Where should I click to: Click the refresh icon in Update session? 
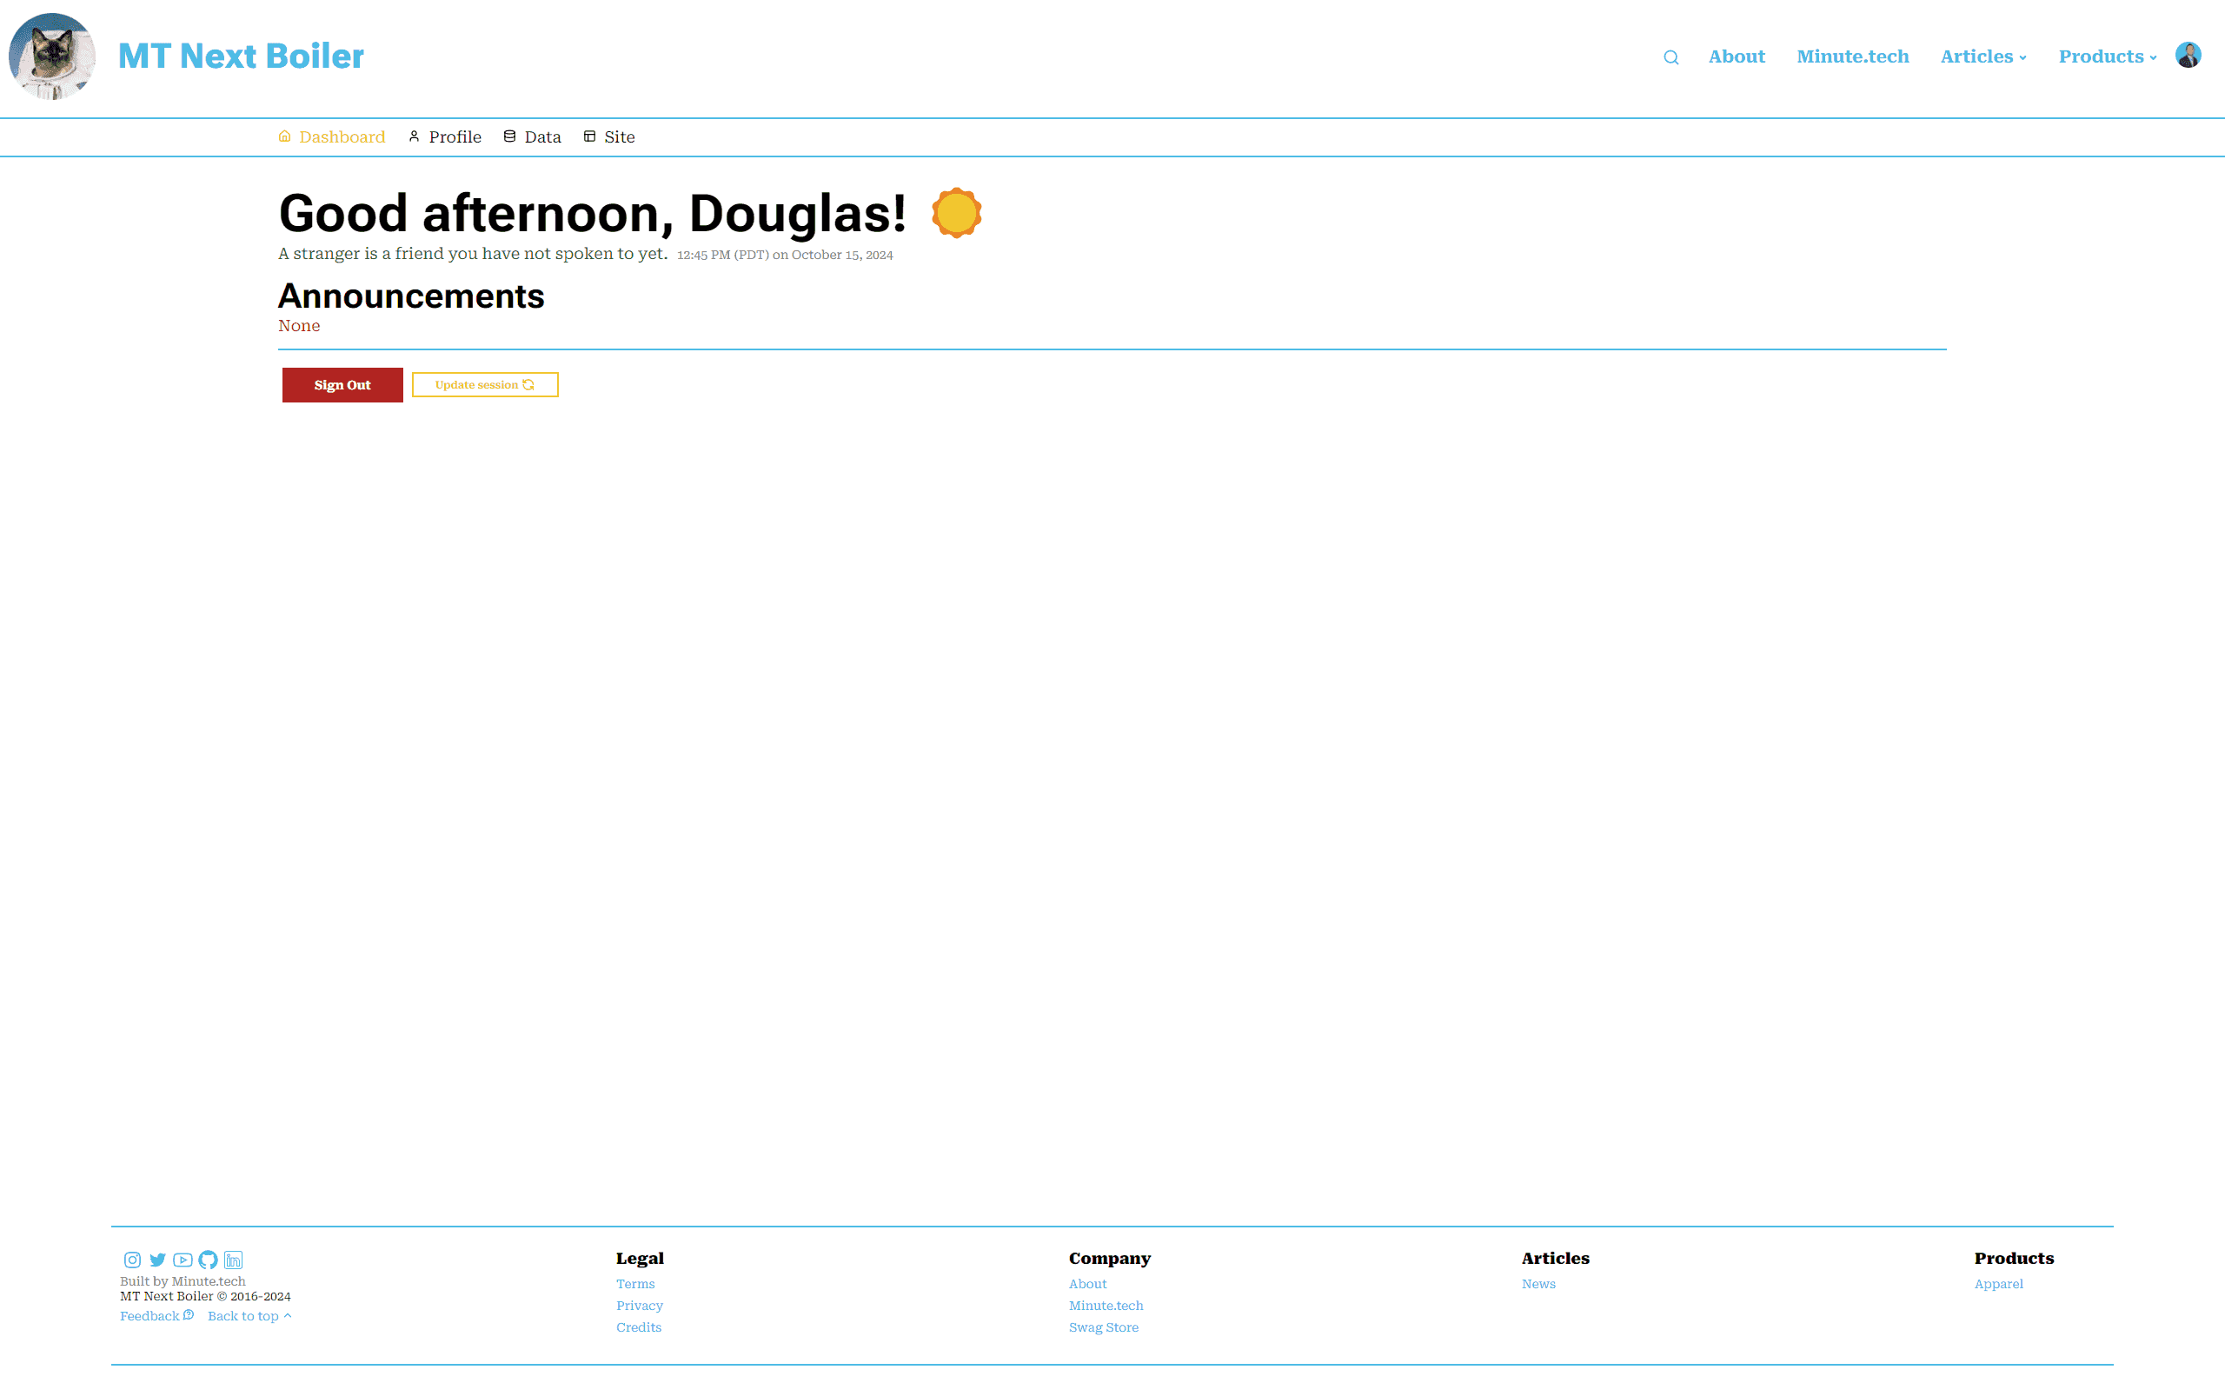(x=528, y=385)
